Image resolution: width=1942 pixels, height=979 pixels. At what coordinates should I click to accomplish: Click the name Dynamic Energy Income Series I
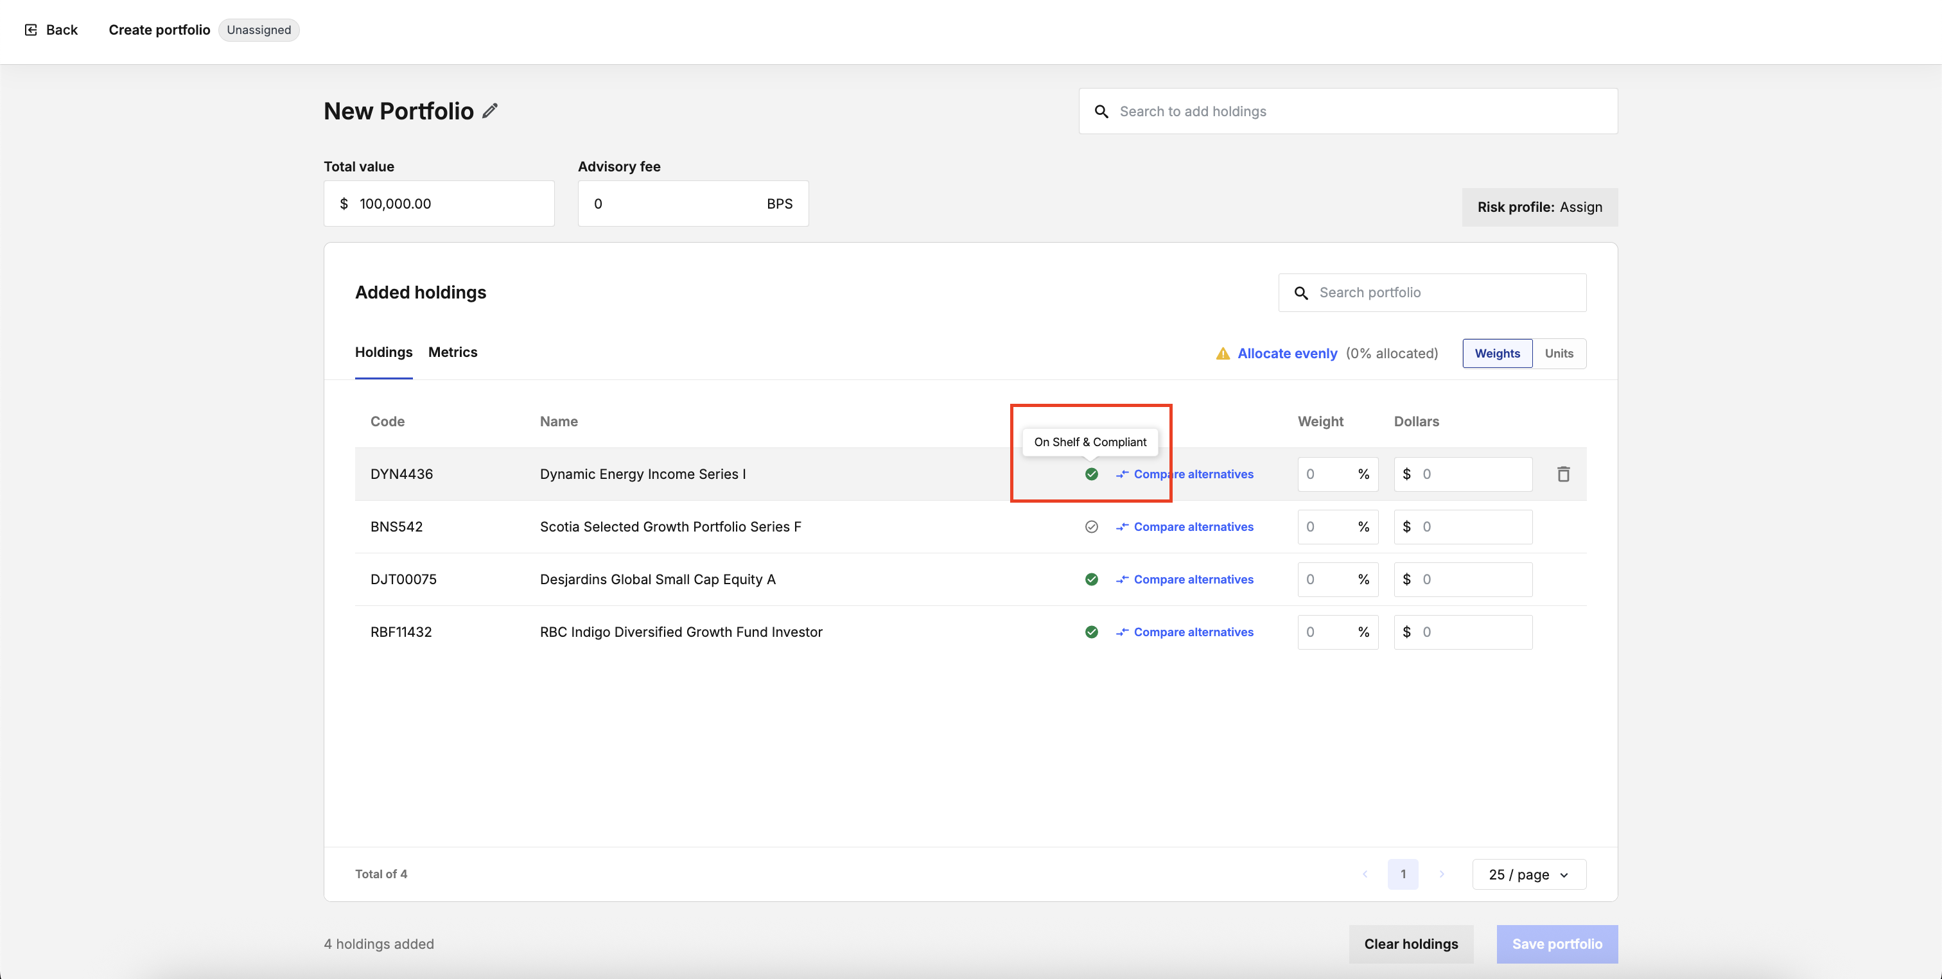tap(642, 474)
